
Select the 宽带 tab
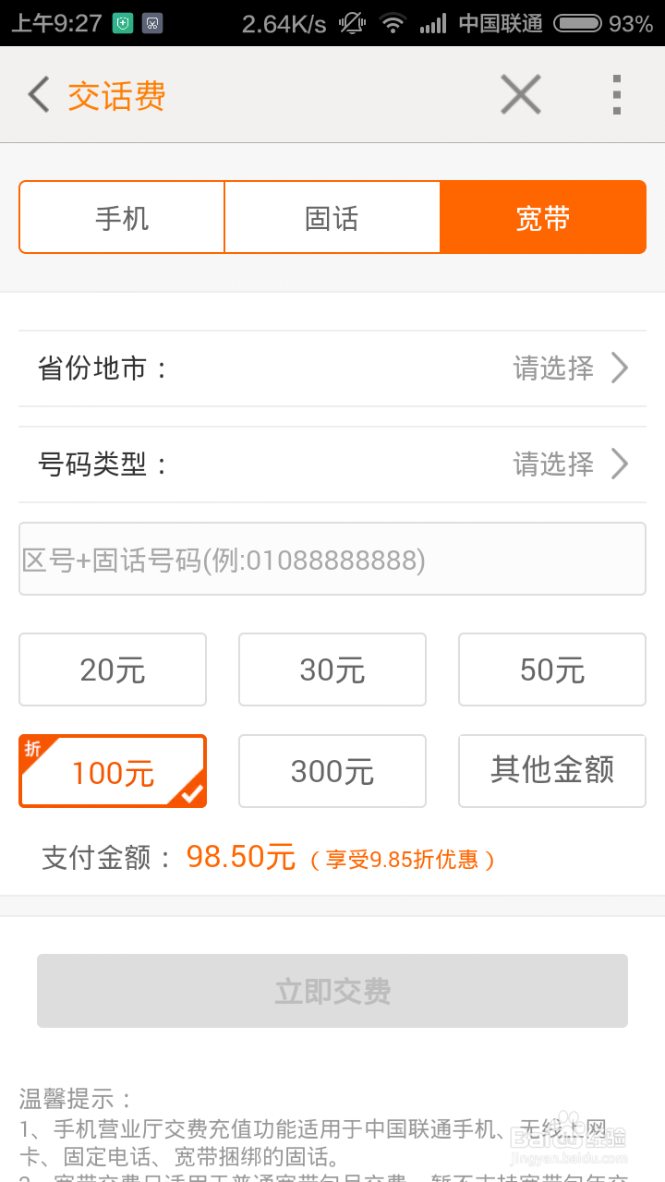pos(543,218)
